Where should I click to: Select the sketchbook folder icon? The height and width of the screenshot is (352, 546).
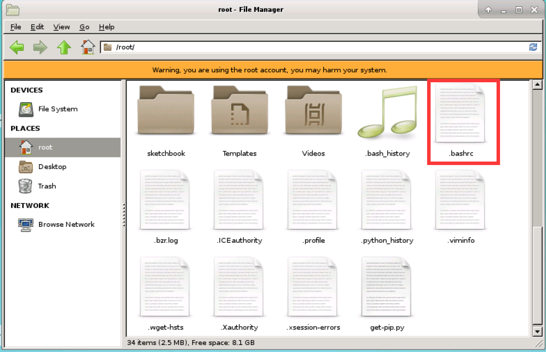pos(166,110)
